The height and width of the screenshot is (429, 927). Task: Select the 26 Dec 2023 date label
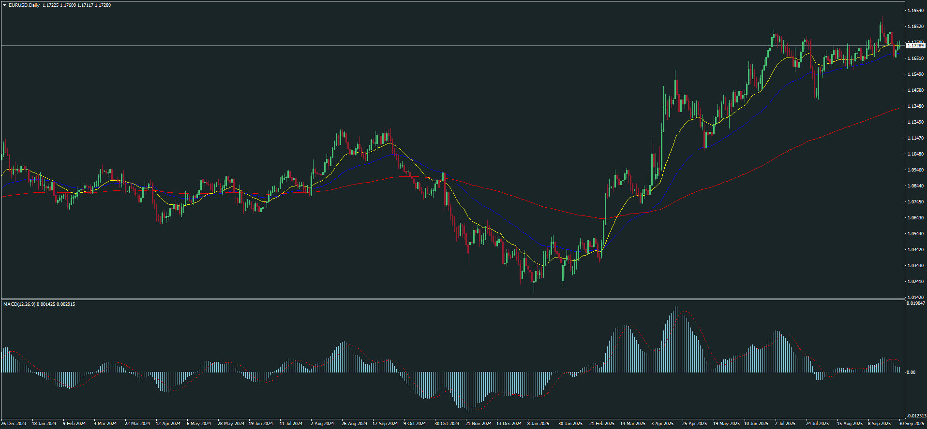14,424
